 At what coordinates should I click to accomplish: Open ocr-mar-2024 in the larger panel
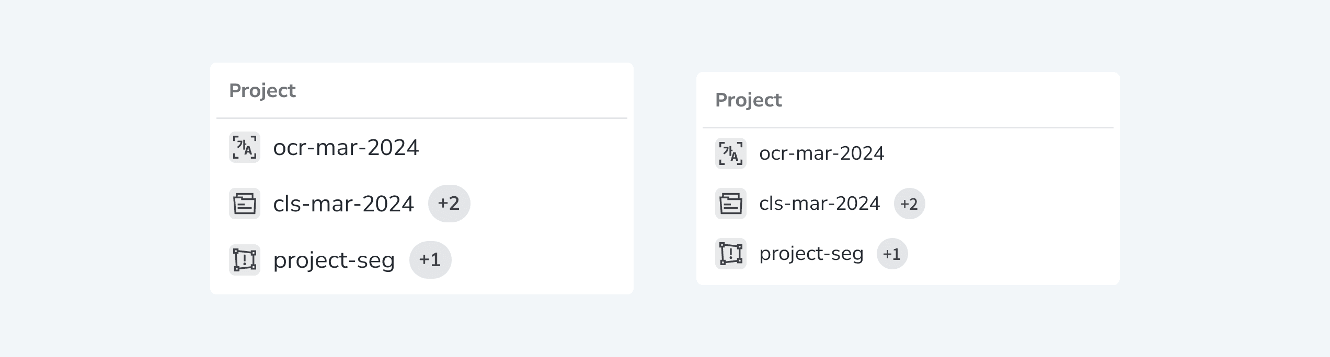pos(346,147)
